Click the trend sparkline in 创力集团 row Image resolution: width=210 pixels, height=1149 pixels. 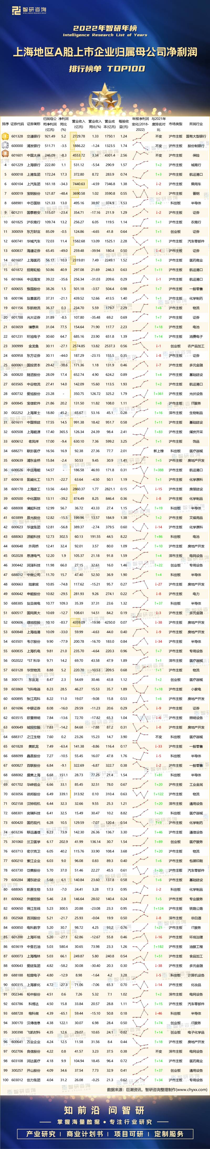[x=140, y=1079]
